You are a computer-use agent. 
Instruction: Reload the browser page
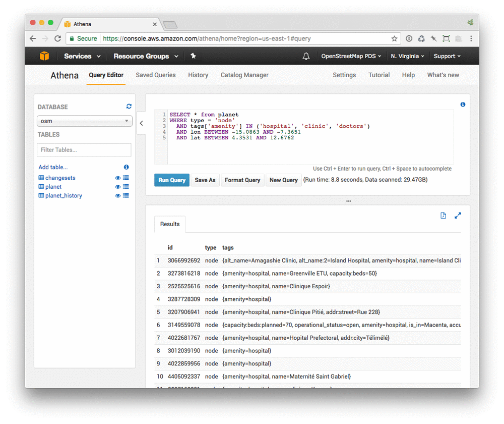pos(57,39)
